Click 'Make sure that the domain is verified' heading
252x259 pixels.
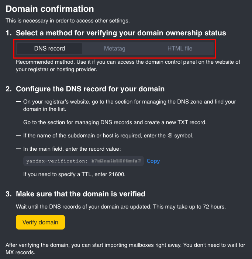click(x=75, y=194)
